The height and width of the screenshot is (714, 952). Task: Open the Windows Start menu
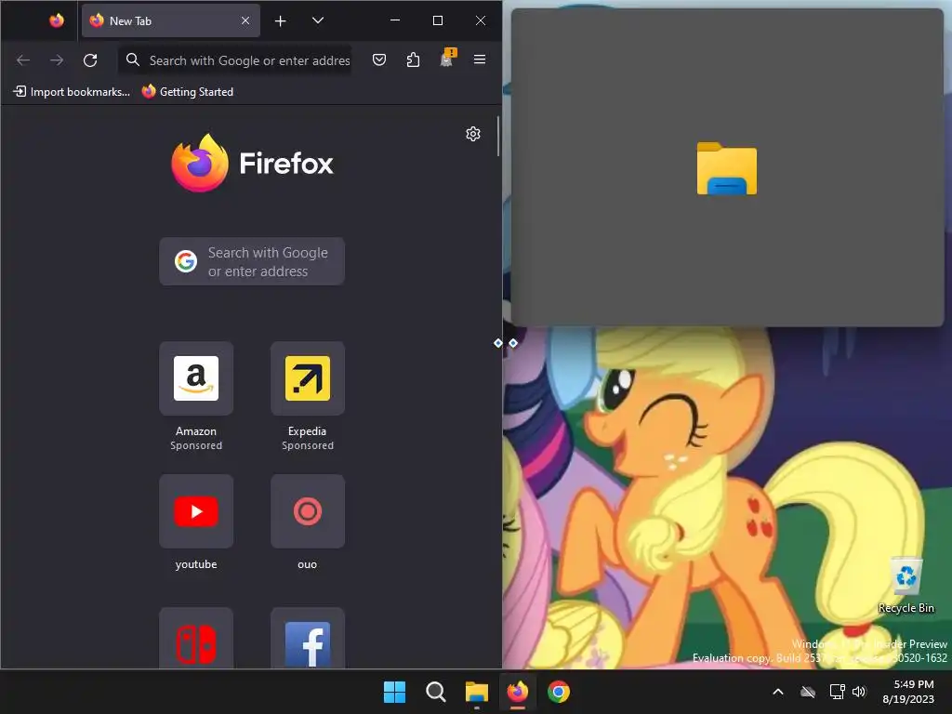[x=394, y=692]
